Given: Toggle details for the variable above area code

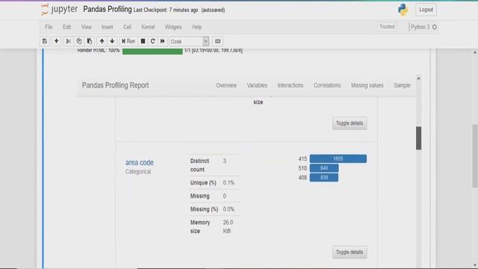Looking at the screenshot, I should coord(350,123).
